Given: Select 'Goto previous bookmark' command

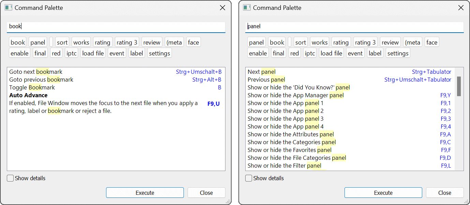Looking at the screenshot, I should [x=116, y=80].
